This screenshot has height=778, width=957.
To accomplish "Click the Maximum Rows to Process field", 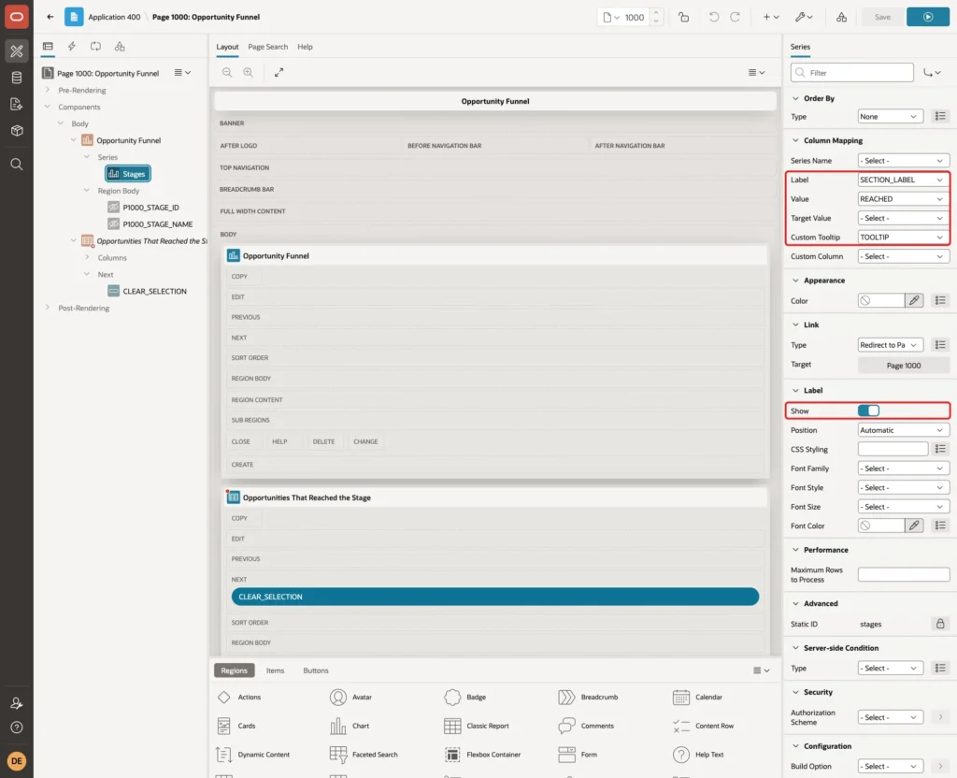I will (904, 575).
